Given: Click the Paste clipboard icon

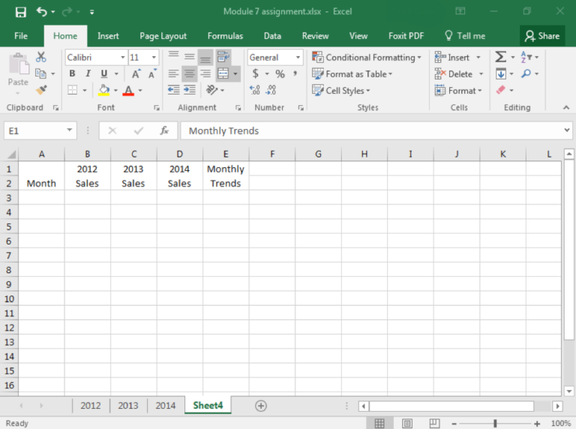Looking at the screenshot, I should [18, 64].
